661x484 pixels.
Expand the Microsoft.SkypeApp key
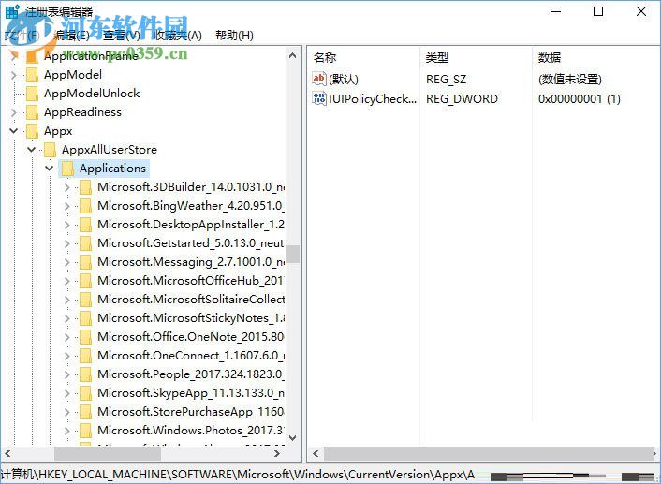pyautogui.click(x=67, y=392)
